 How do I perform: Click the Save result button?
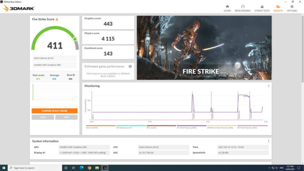click(x=66, y=117)
